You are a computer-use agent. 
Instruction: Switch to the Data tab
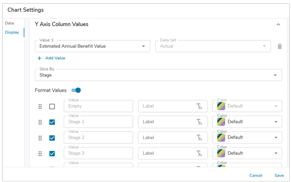pyautogui.click(x=9, y=23)
